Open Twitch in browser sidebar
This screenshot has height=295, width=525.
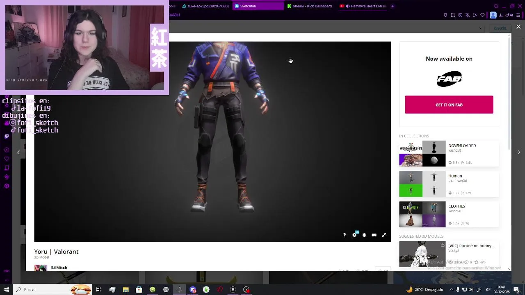7,136
